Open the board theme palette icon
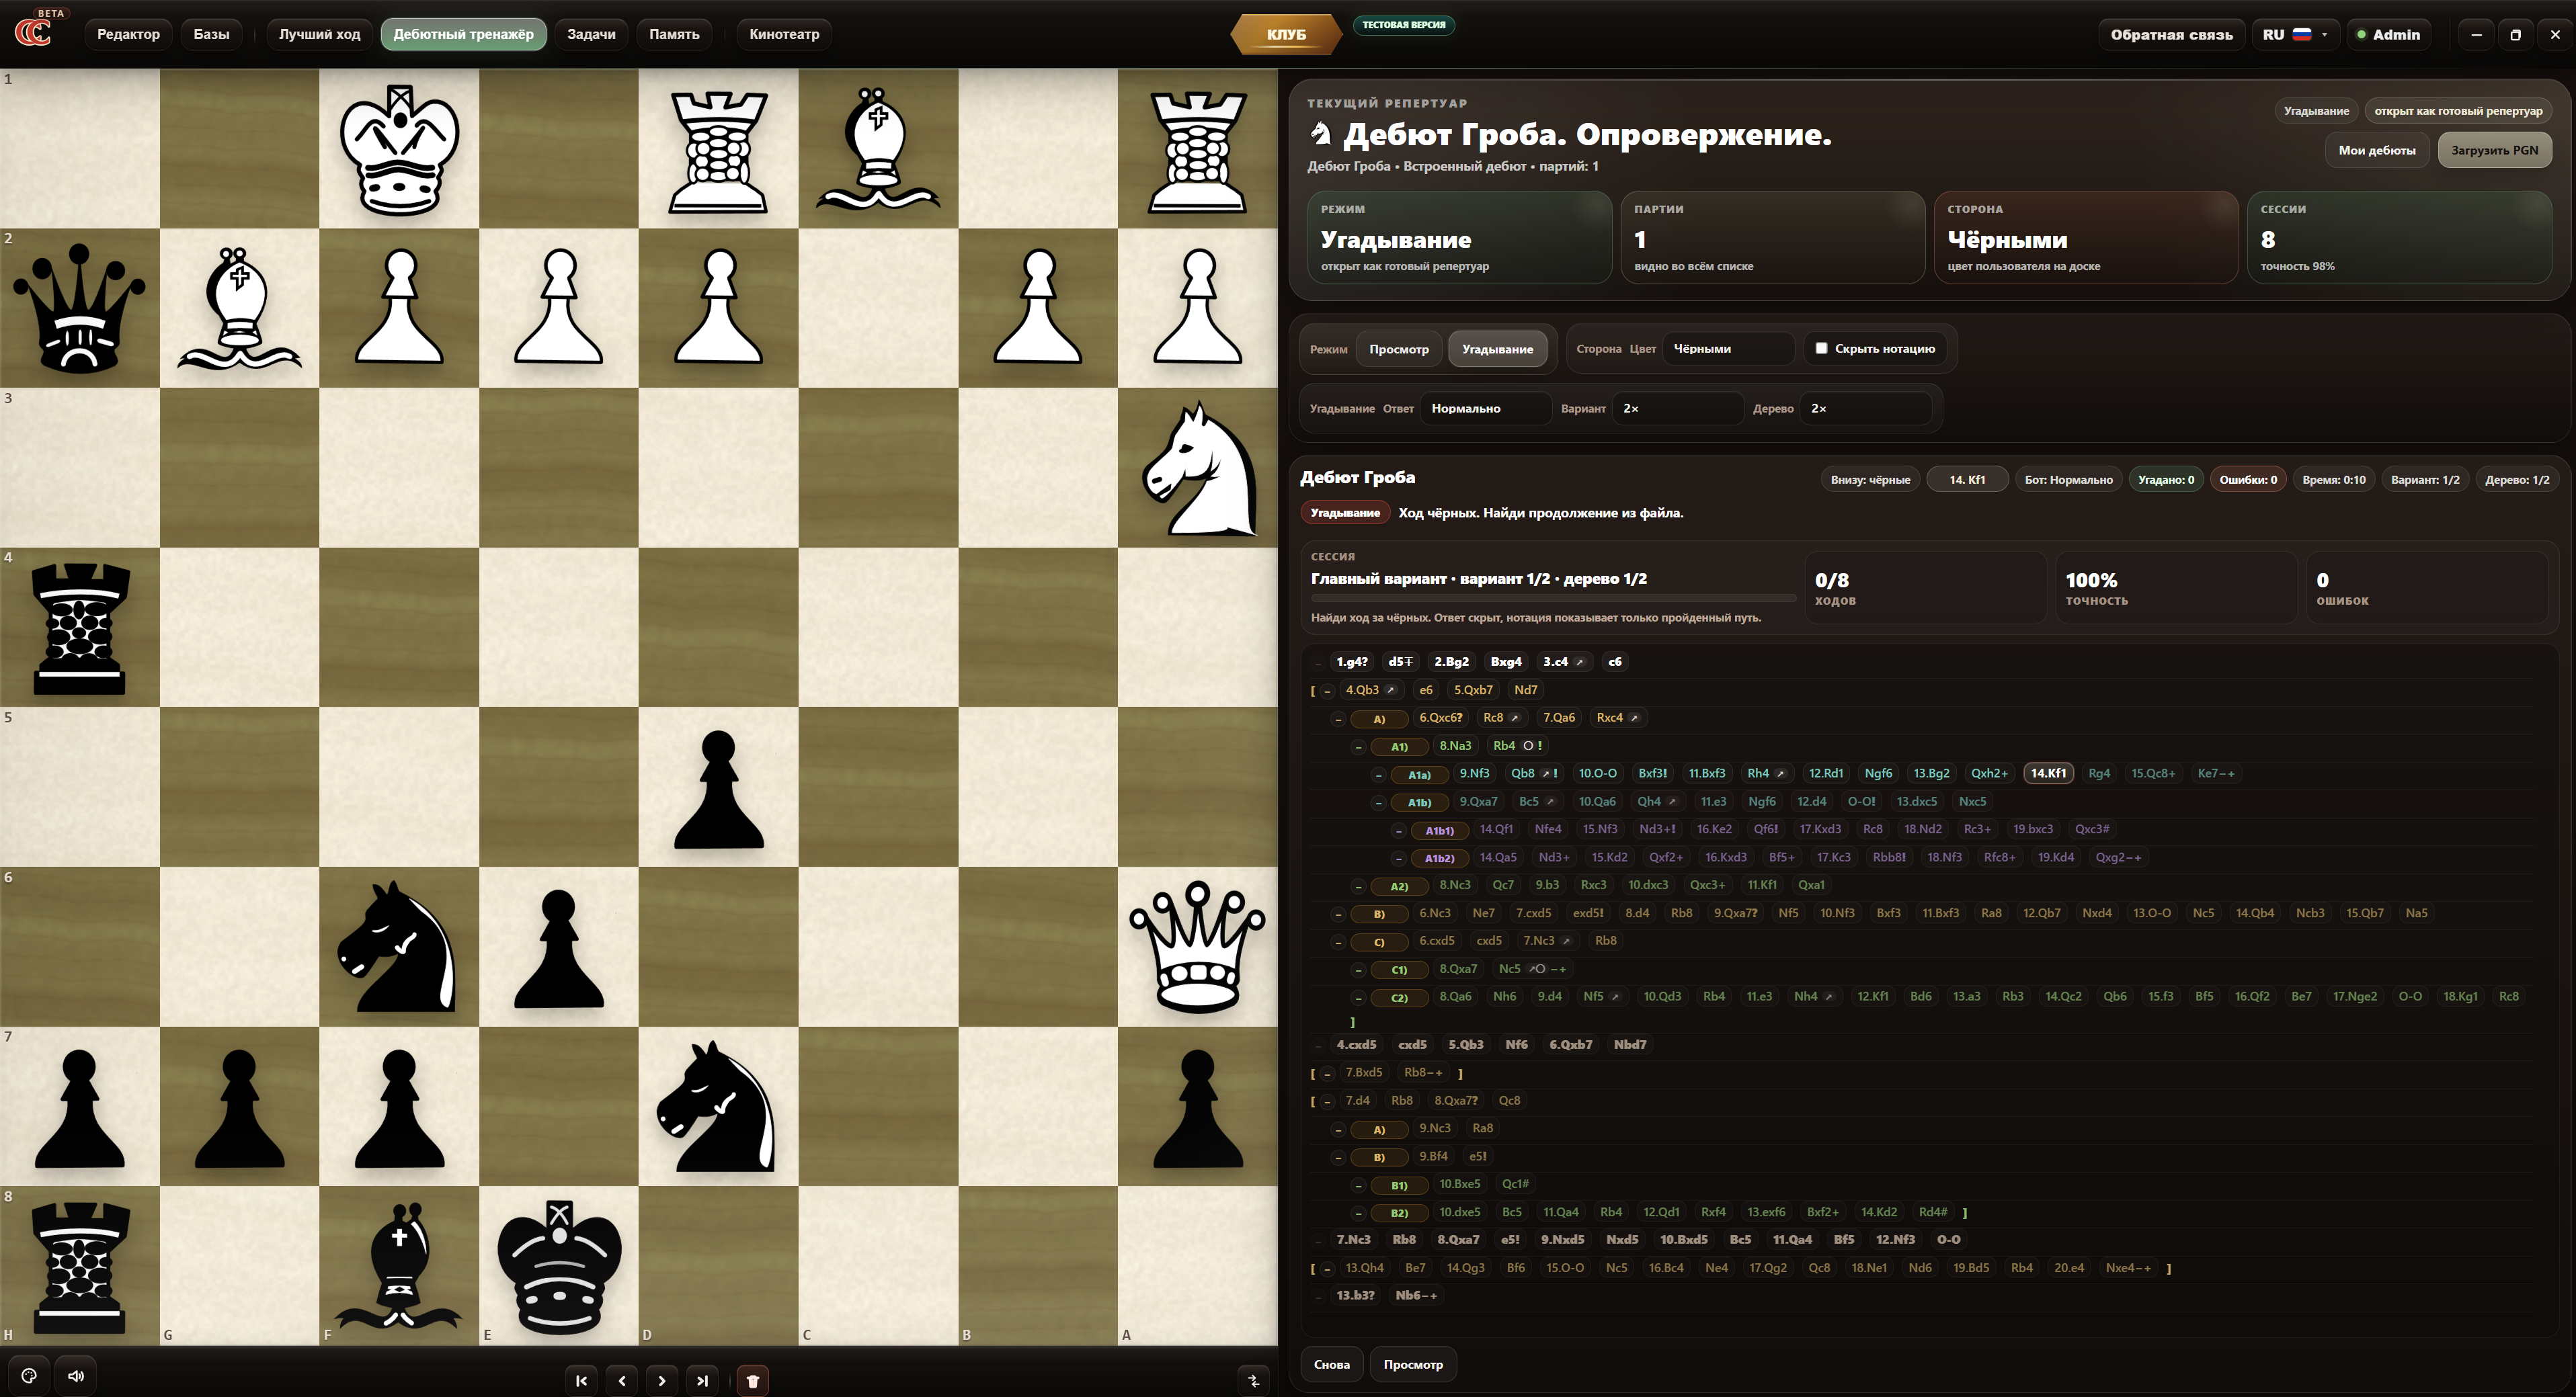This screenshot has height=1397, width=2576. 29,1376
